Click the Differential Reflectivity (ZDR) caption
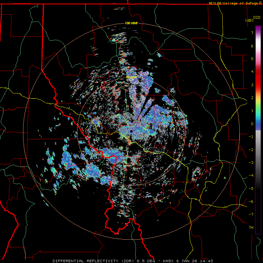Image resolution: width=263 pixels, height=263 pixels. (x=94, y=261)
